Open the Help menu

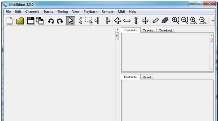pyautogui.click(x=132, y=12)
